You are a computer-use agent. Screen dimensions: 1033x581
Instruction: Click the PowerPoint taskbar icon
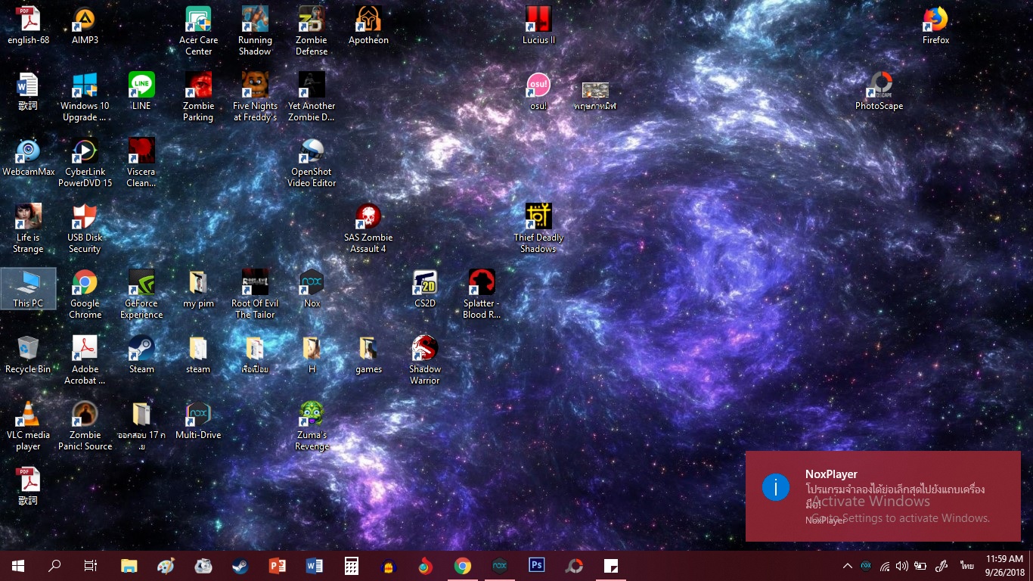[278, 566]
